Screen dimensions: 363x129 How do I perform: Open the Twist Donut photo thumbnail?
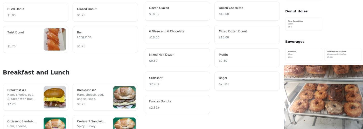[55, 39]
